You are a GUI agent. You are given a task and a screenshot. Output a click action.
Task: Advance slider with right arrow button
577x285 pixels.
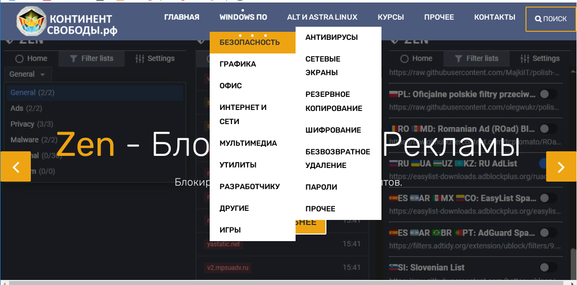[x=561, y=166]
